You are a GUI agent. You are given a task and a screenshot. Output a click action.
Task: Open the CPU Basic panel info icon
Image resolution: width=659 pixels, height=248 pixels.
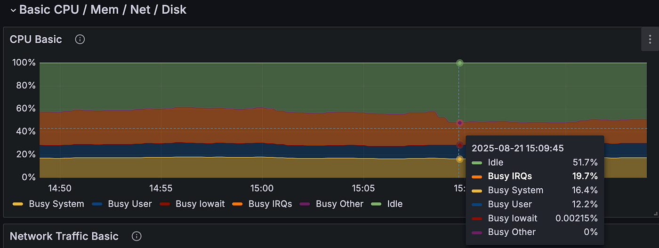80,40
